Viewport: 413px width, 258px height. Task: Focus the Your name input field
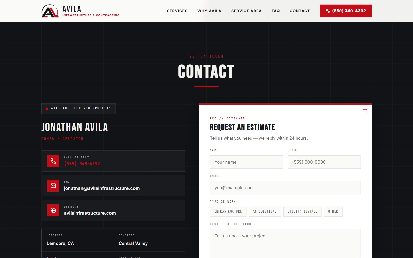[247, 162]
